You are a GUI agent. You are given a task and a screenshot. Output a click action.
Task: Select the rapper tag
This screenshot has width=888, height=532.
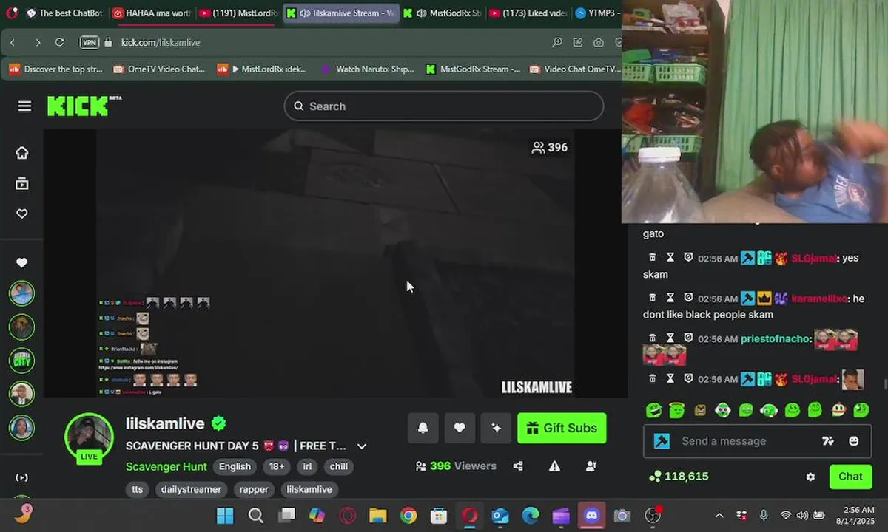[x=254, y=489]
